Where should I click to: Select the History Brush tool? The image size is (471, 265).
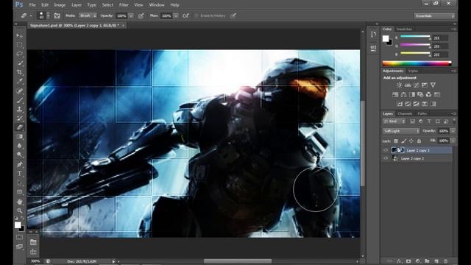point(20,119)
